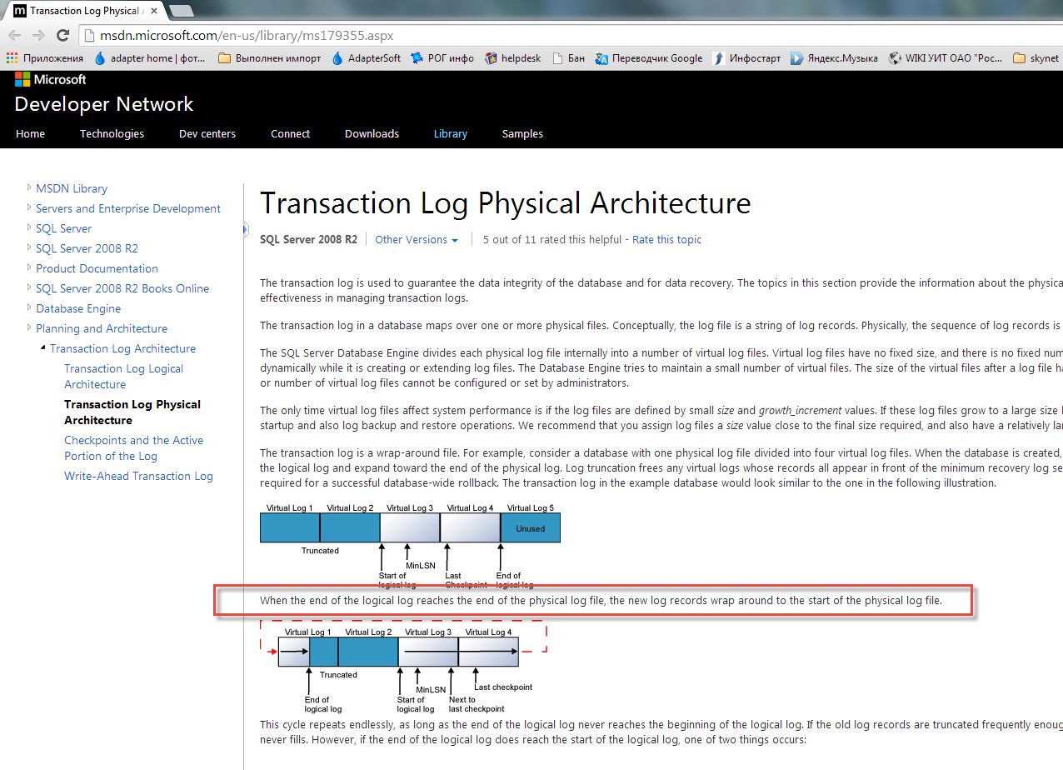Expand SQL Server 2008 R2 Books Online arrow

29,287
